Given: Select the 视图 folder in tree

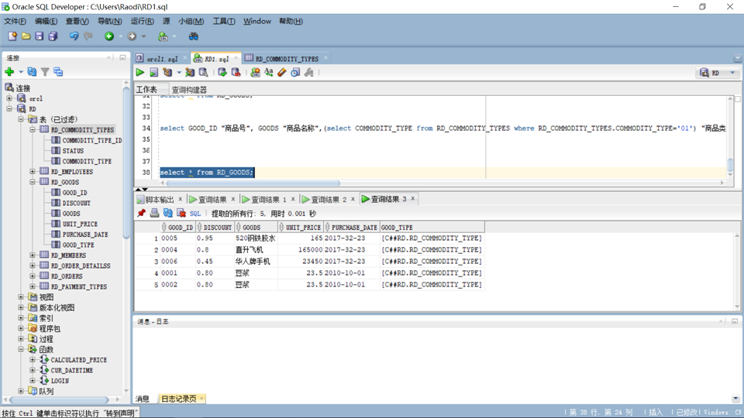Looking at the screenshot, I should coord(46,297).
